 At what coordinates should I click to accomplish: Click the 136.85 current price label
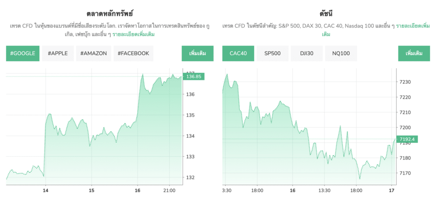(194, 76)
